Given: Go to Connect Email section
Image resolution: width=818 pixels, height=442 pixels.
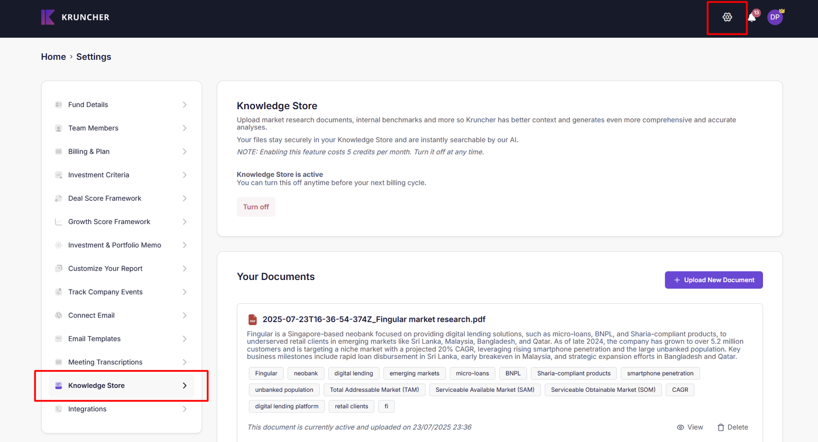Looking at the screenshot, I should 121,315.
